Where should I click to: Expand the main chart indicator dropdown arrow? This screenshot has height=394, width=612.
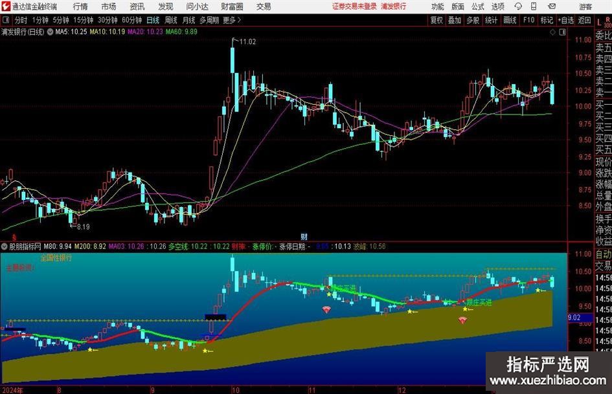[x=51, y=32]
